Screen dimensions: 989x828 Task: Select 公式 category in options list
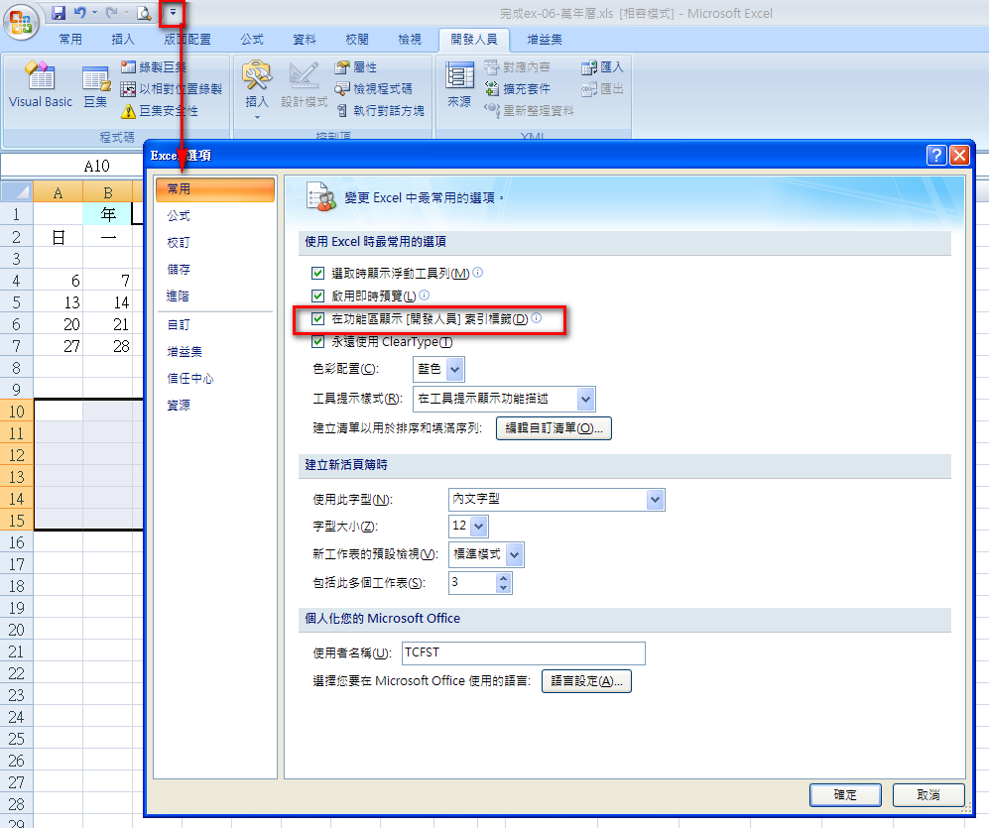tap(214, 215)
